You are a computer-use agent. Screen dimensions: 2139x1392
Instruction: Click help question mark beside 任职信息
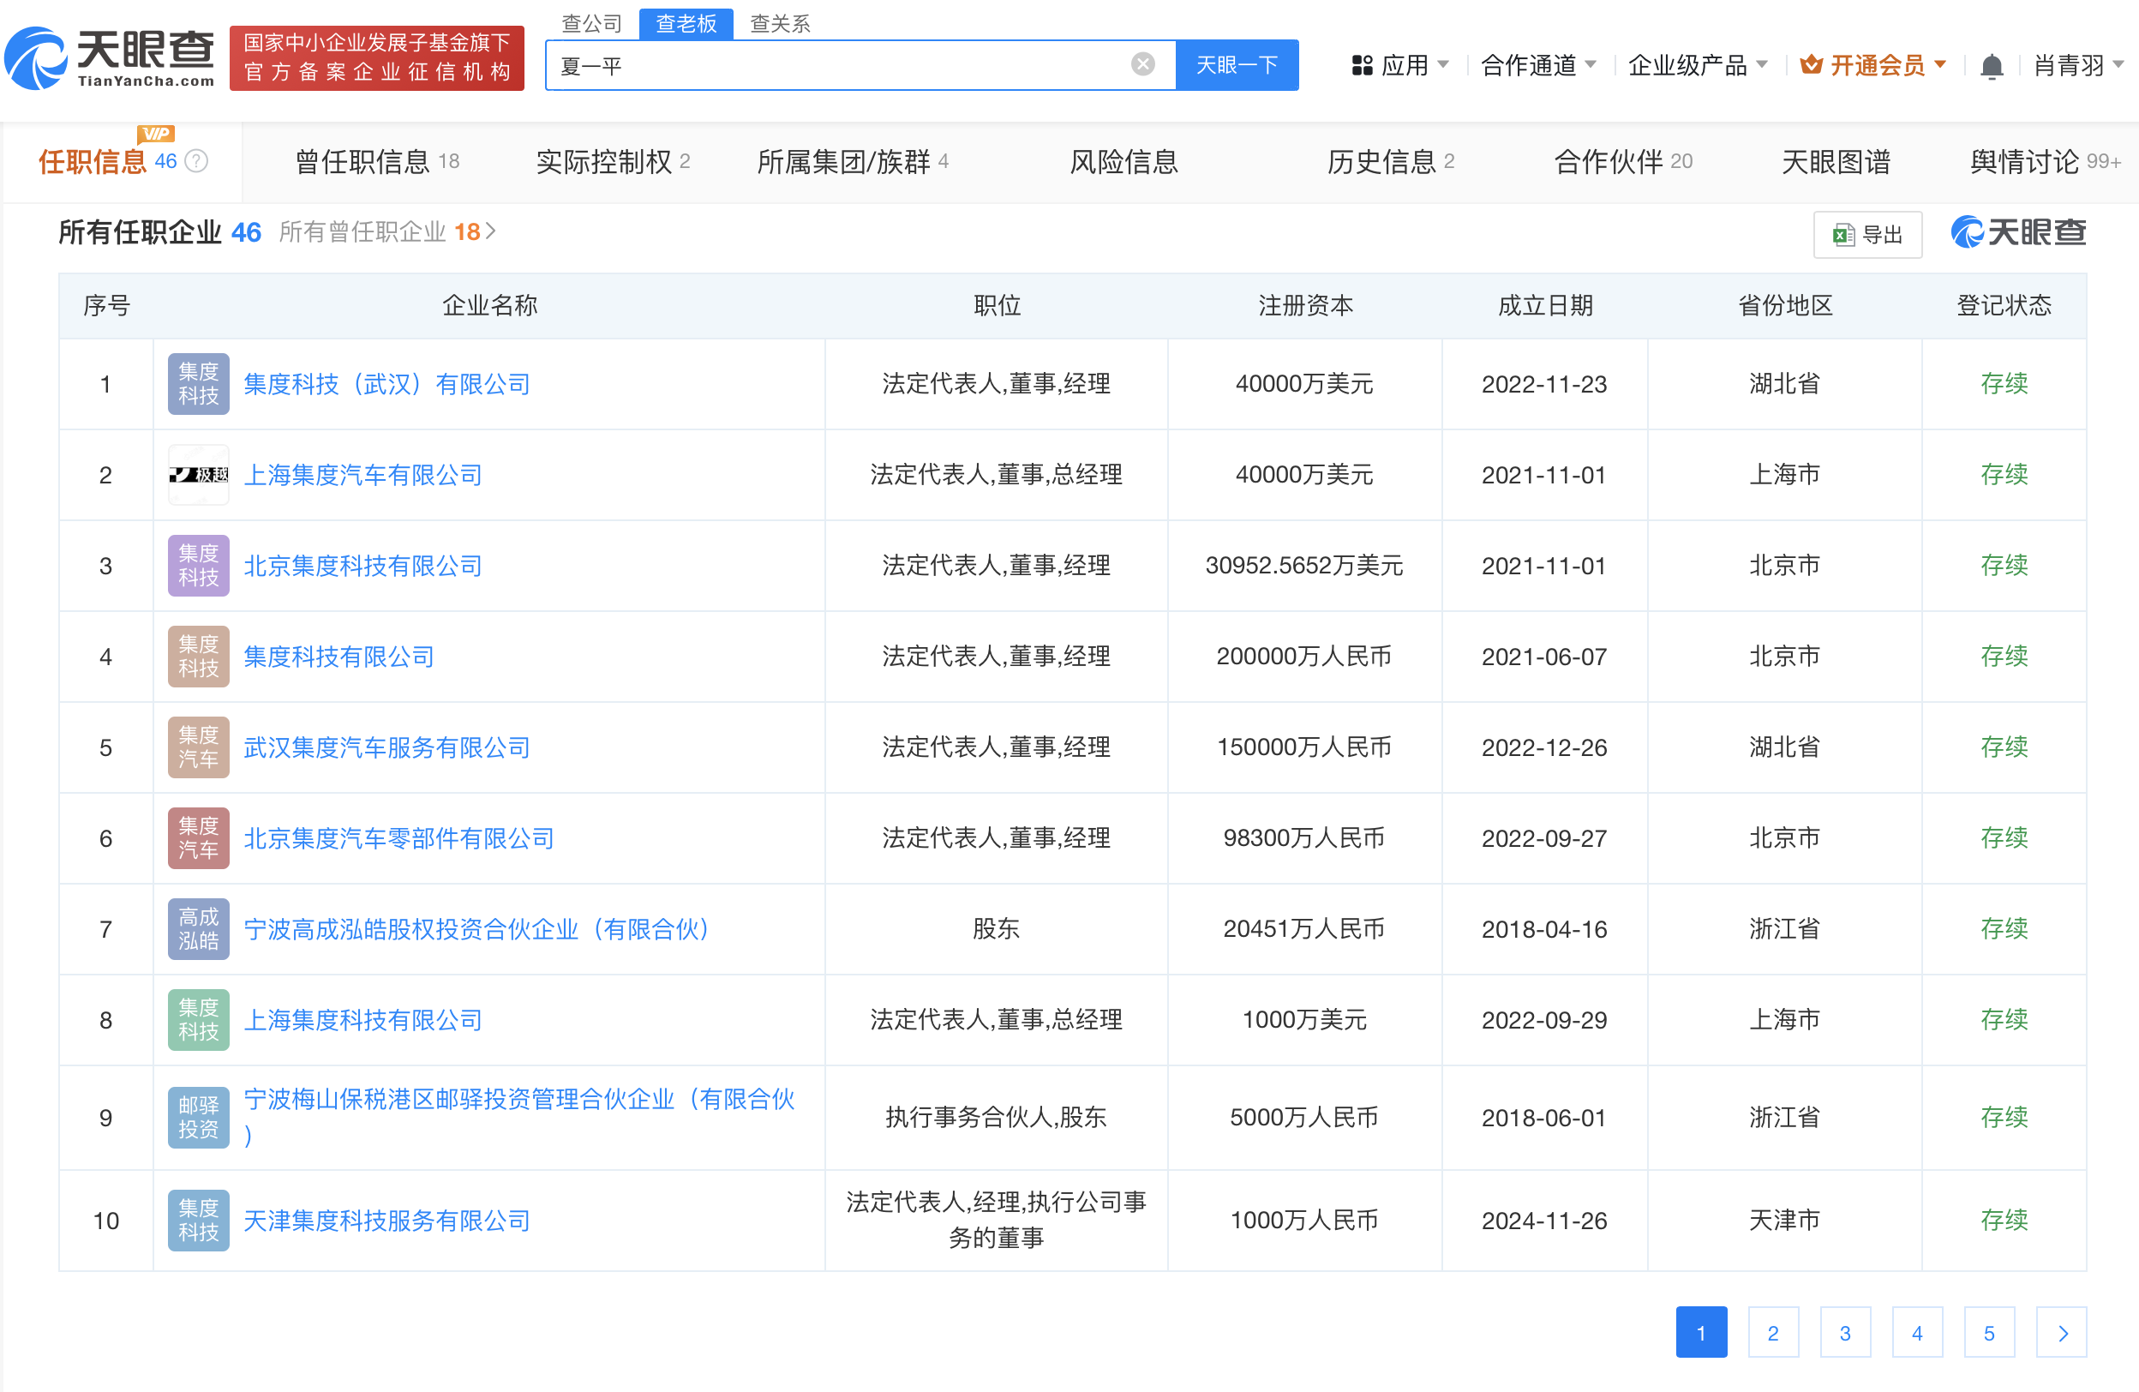point(196,161)
